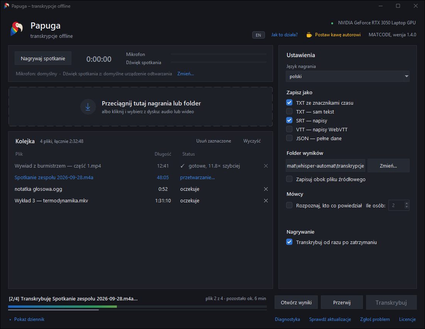Image resolution: width=425 pixels, height=329 pixels.
Task: Remove Wywiad z burmistrzem file from queue
Action: pos(266,166)
